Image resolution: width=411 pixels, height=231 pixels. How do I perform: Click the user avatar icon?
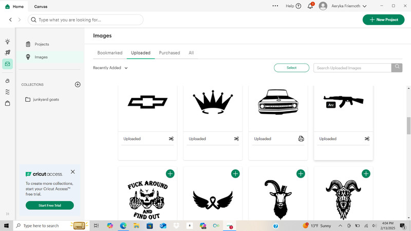[x=323, y=6]
